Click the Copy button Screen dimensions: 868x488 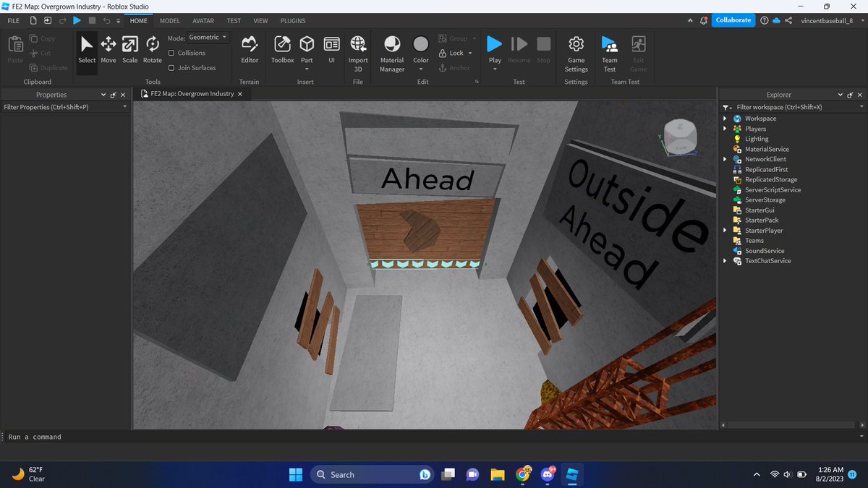tap(43, 38)
